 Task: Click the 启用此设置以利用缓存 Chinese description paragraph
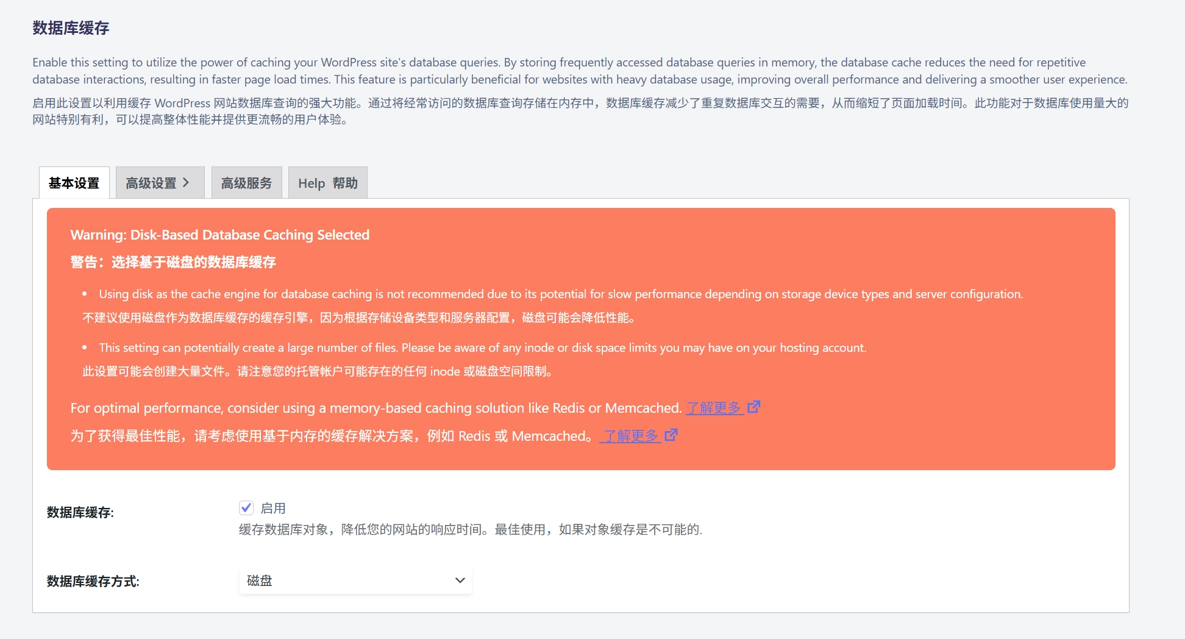(x=580, y=111)
